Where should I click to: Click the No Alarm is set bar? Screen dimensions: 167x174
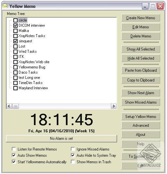(x=61, y=138)
